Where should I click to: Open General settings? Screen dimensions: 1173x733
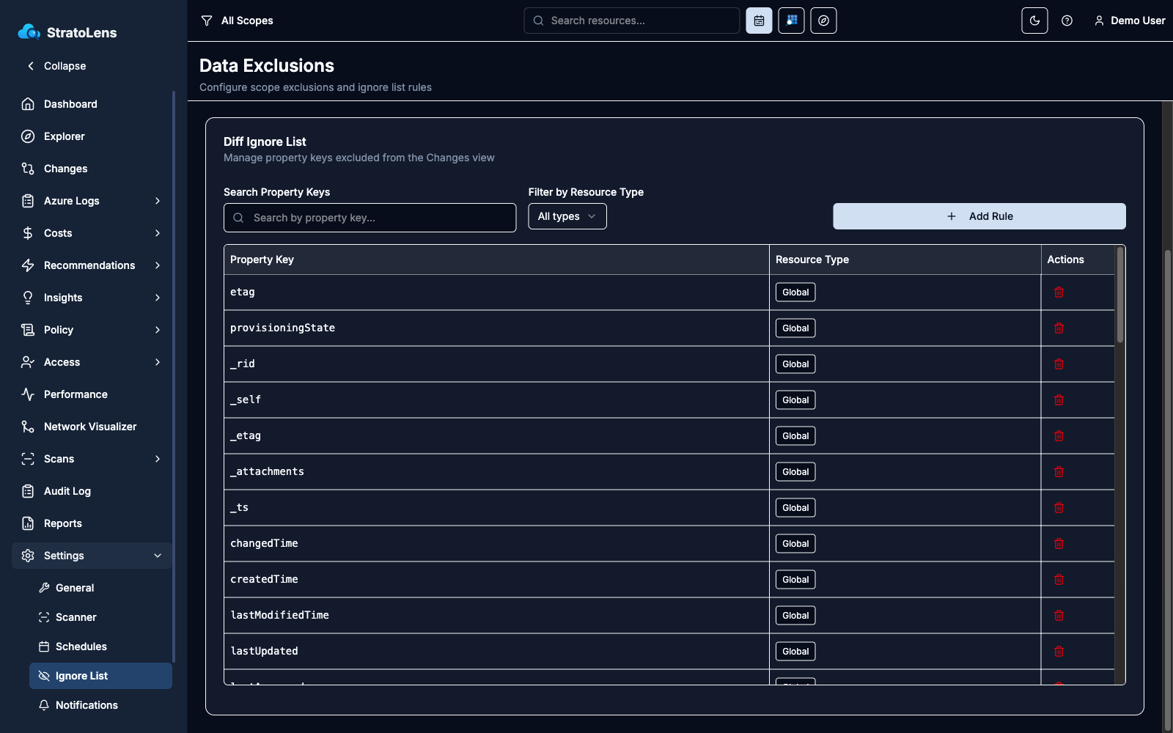click(100, 588)
